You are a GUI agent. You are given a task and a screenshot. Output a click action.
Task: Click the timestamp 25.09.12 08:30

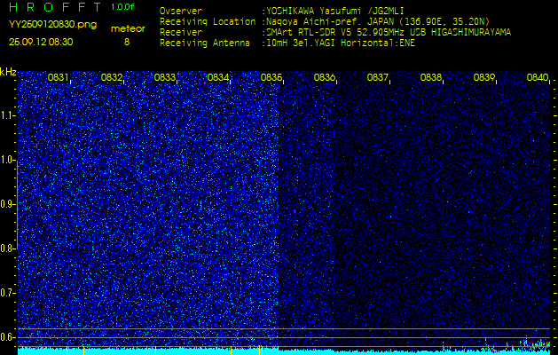click(x=41, y=42)
